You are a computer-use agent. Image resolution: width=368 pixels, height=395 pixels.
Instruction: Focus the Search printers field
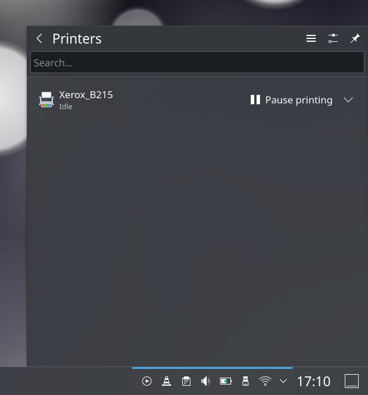197,63
